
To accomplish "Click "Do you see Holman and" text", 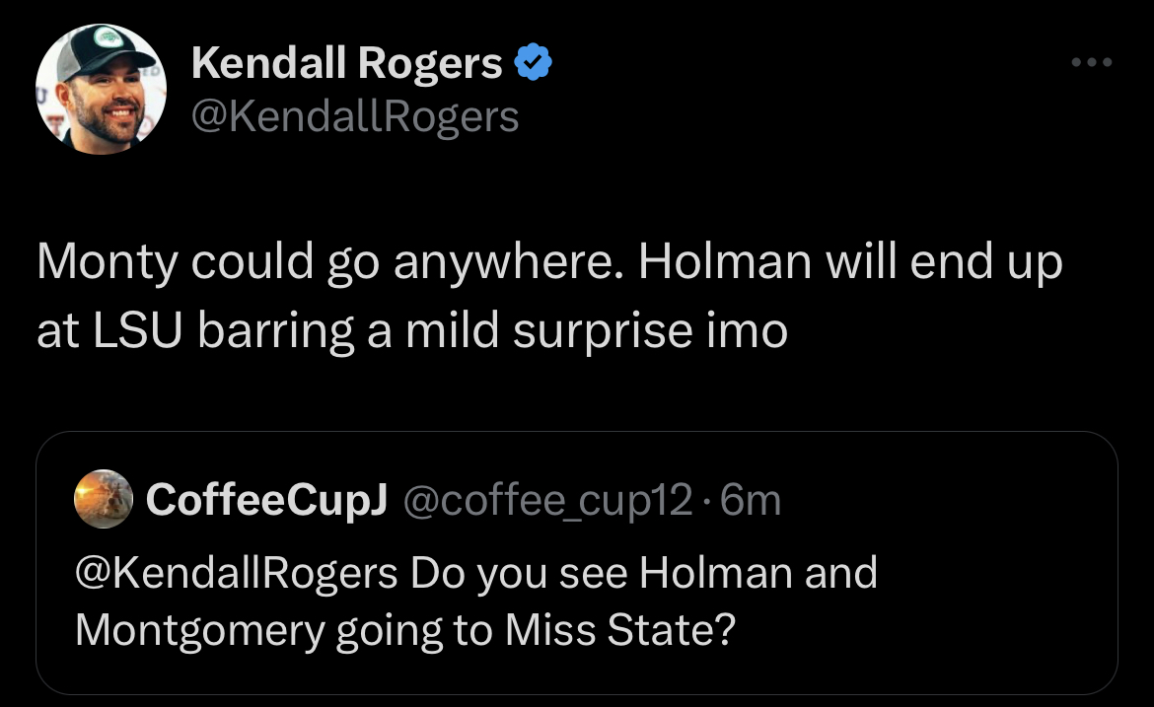I will [644, 572].
